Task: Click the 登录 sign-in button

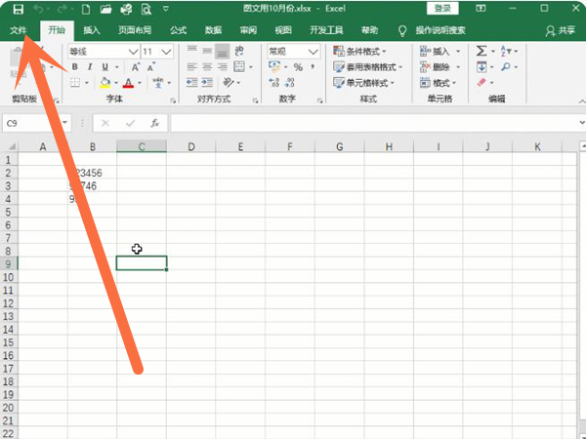Action: tap(441, 9)
